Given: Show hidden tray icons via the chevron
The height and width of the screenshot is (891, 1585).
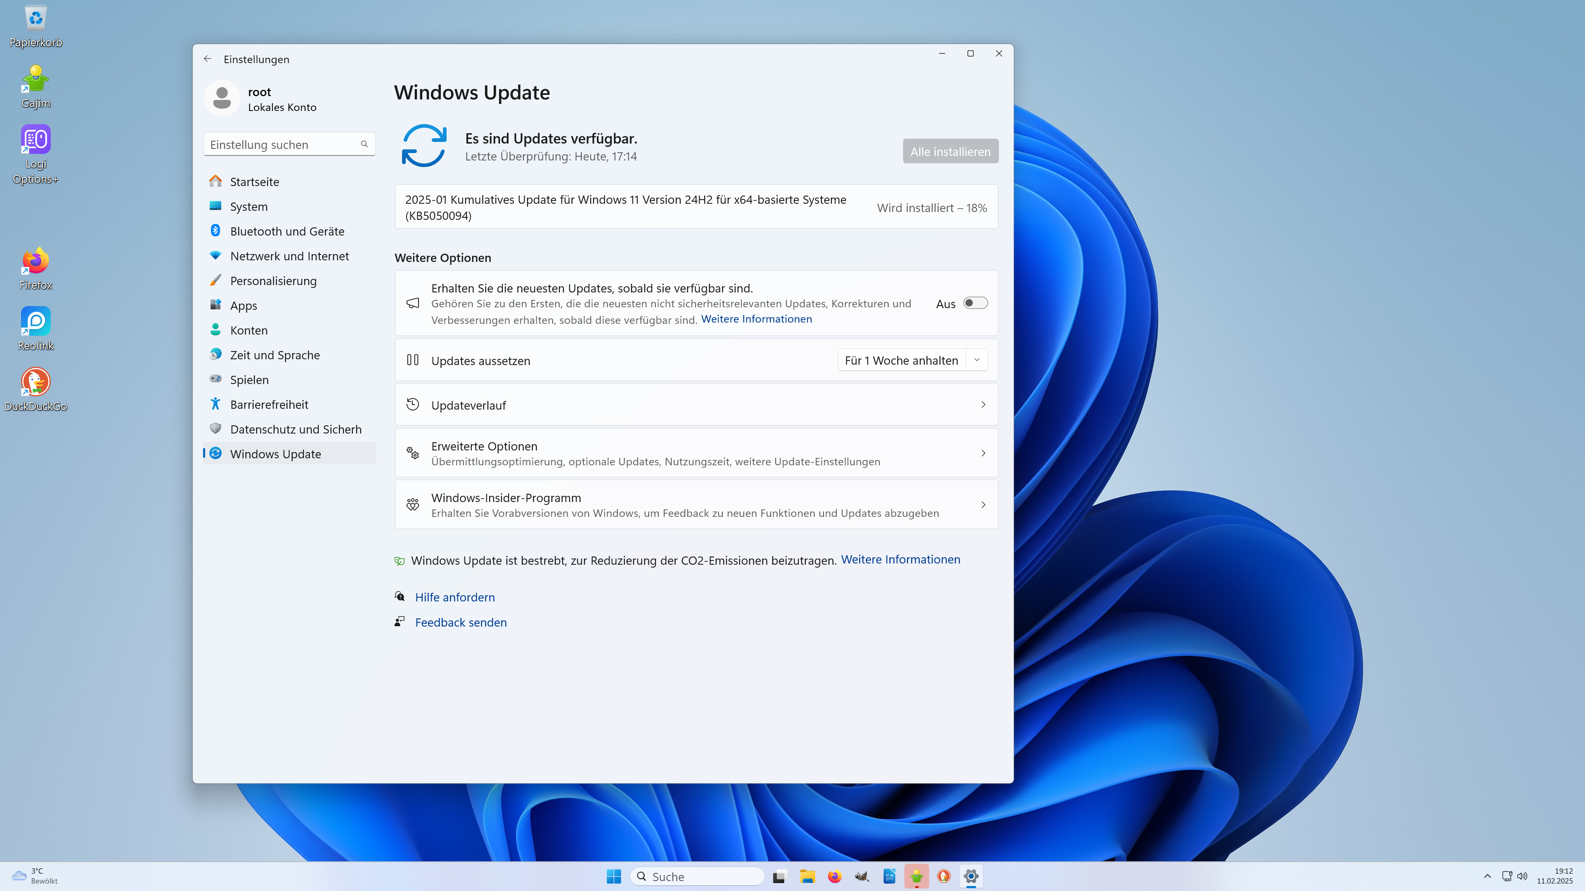Looking at the screenshot, I should point(1487,876).
